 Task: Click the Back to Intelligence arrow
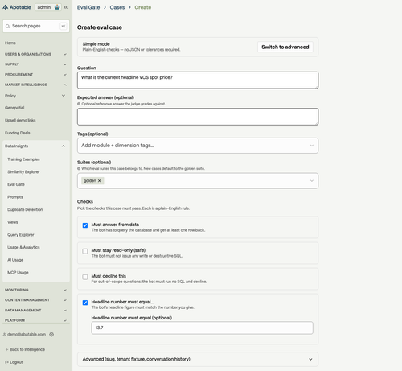click(6, 349)
